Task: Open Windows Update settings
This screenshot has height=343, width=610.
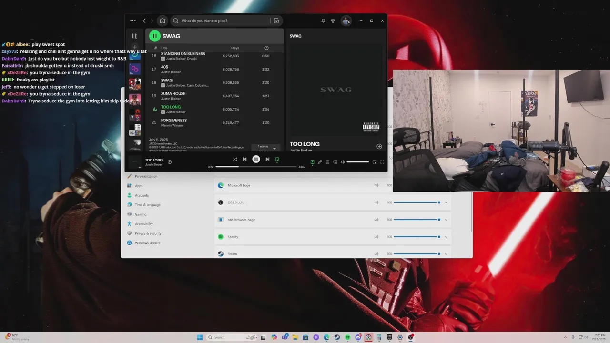Action: point(147,243)
